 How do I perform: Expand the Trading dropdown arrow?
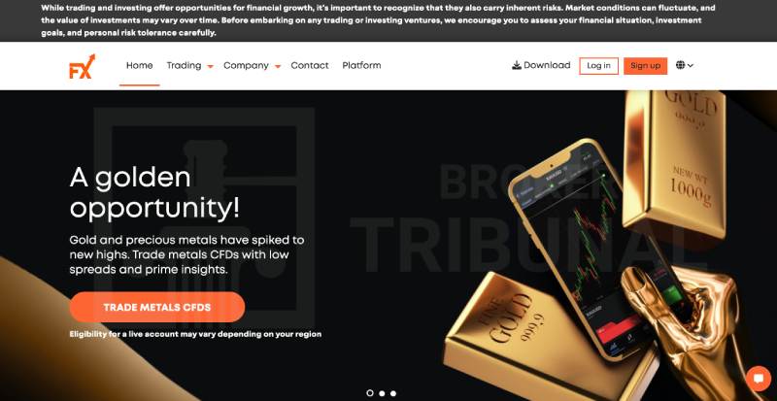(210, 66)
